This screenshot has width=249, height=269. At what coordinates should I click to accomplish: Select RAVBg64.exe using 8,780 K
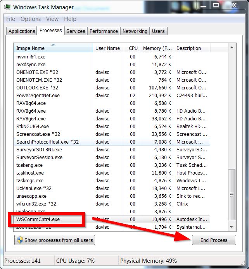click(x=112, y=111)
